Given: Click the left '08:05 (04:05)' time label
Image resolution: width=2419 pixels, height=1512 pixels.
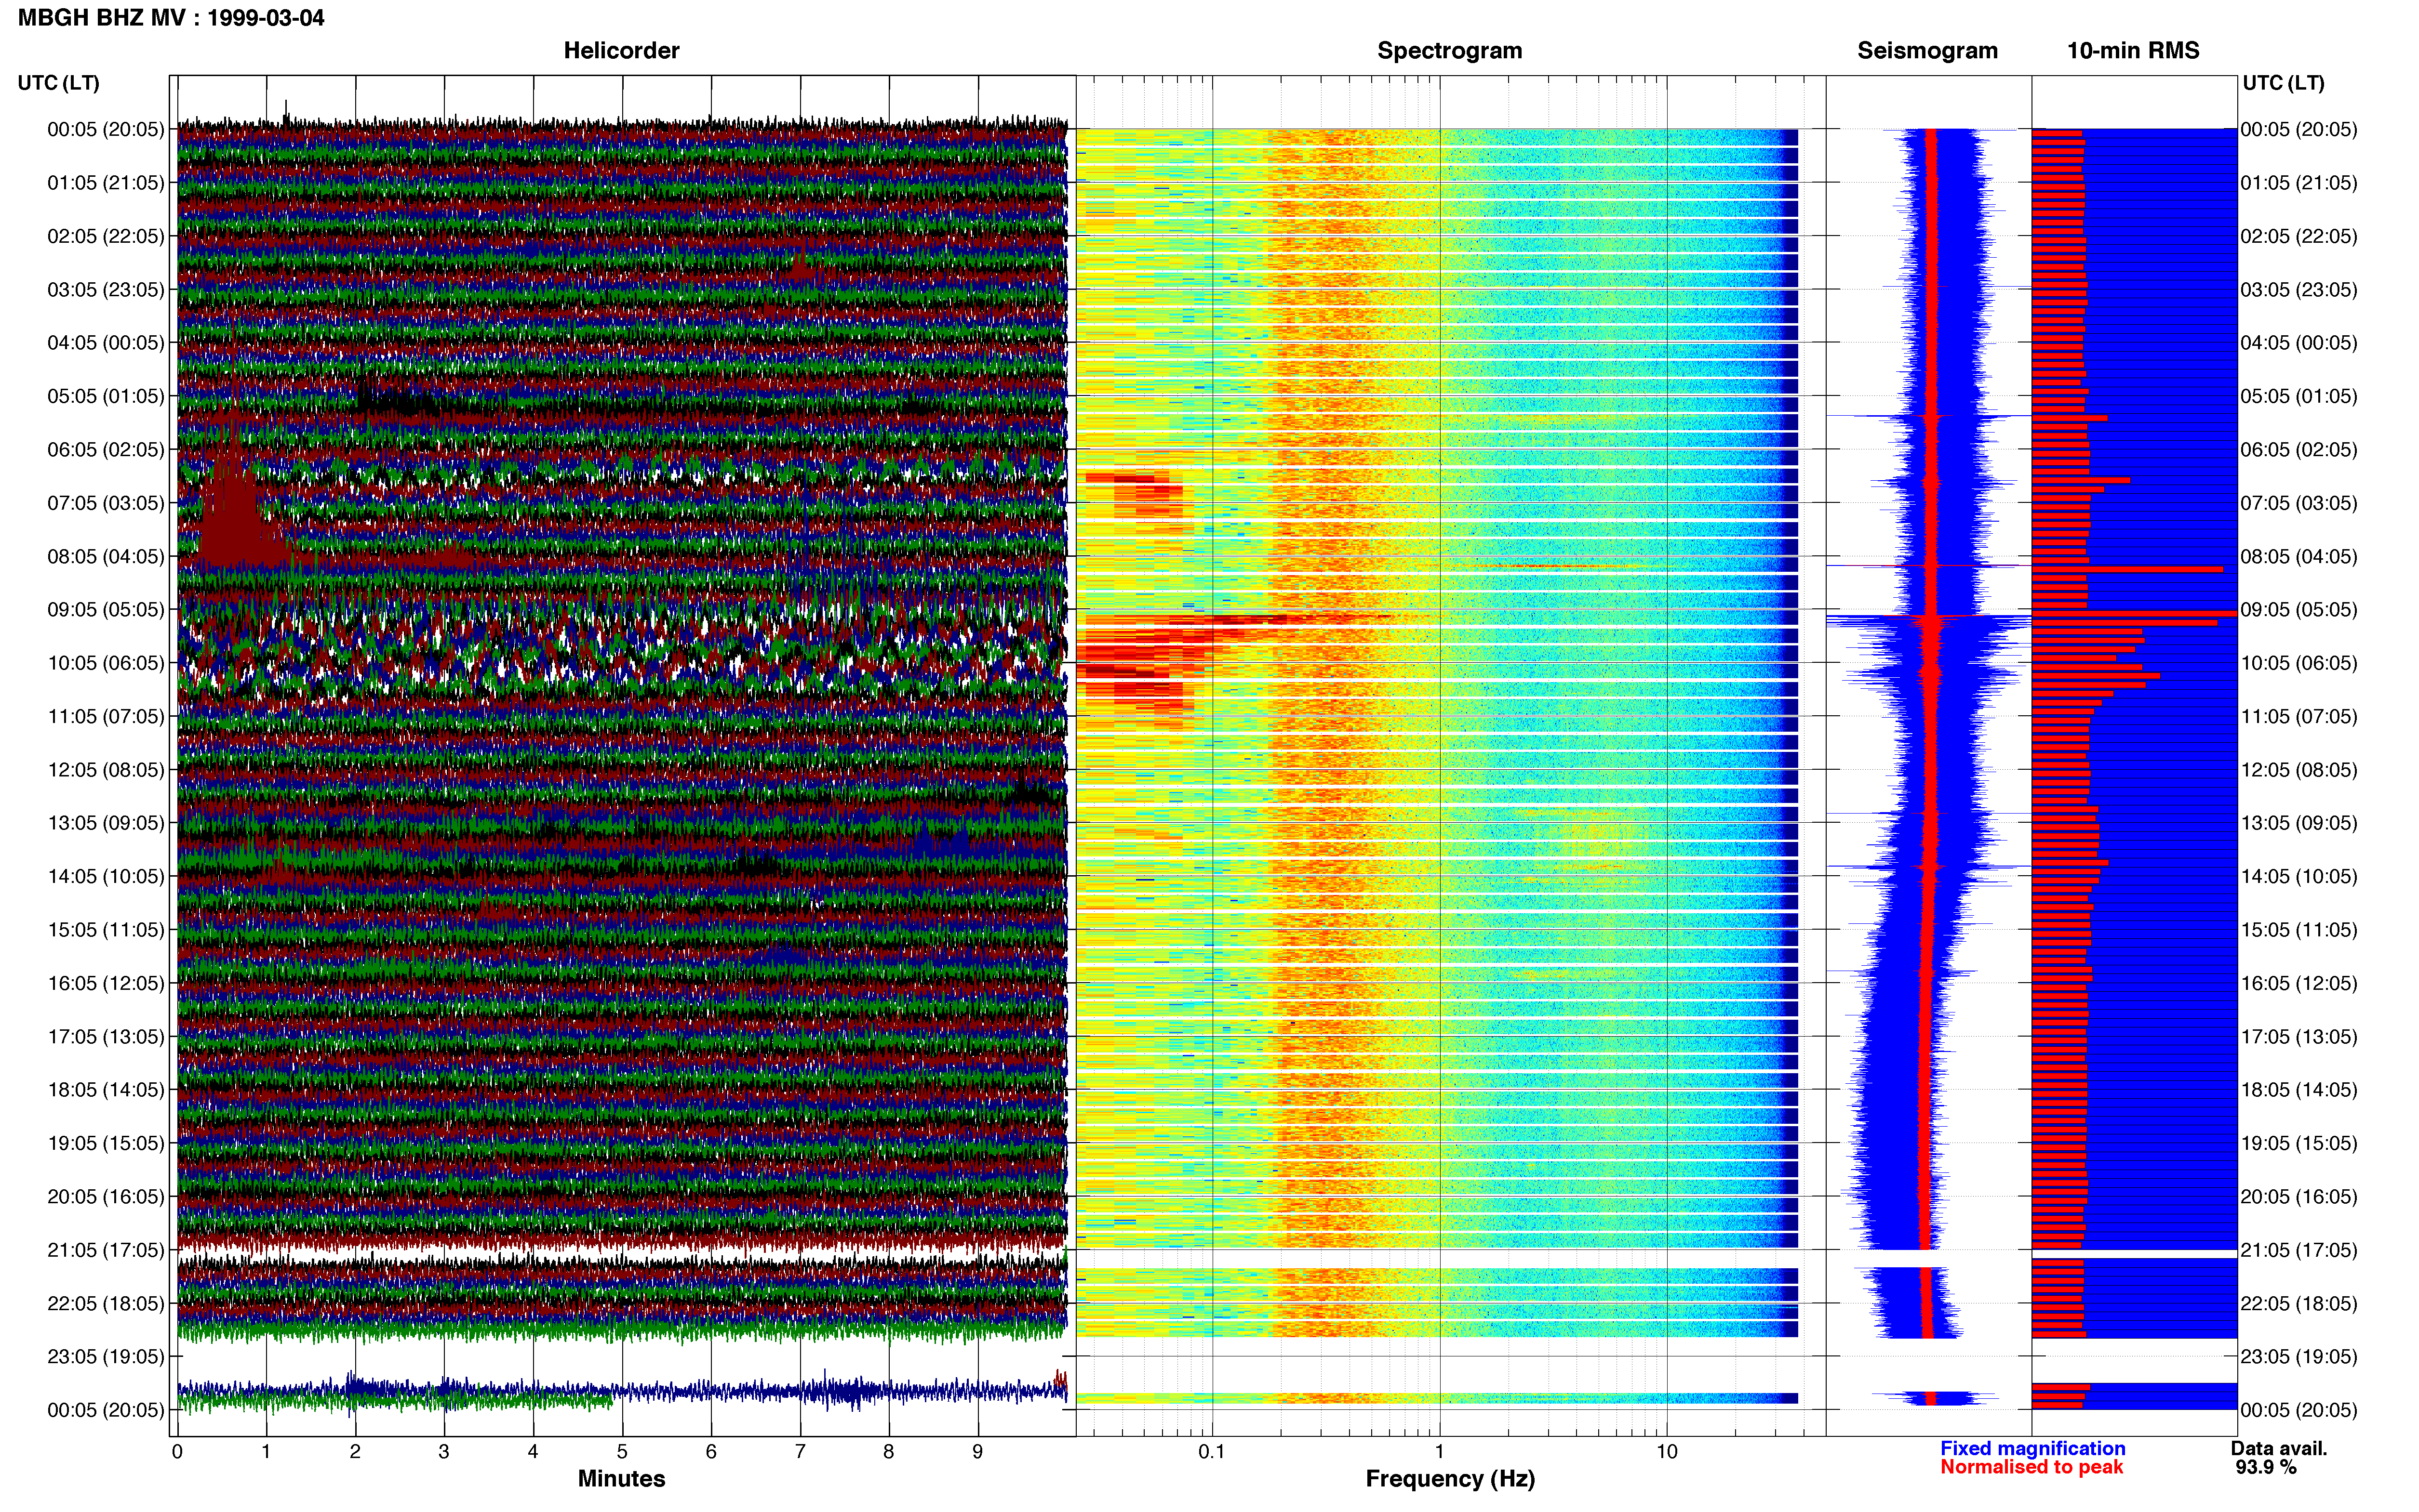Looking at the screenshot, I should coord(105,556).
